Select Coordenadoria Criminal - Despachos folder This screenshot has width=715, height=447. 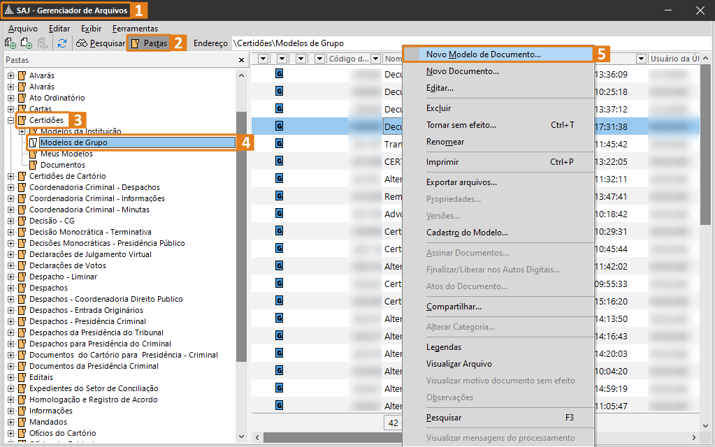[x=94, y=187]
